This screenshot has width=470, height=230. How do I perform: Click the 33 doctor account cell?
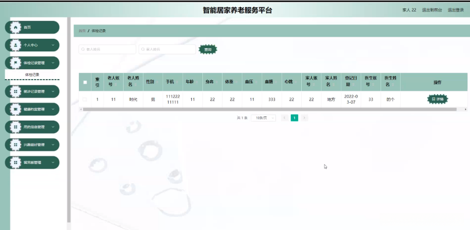click(x=371, y=100)
